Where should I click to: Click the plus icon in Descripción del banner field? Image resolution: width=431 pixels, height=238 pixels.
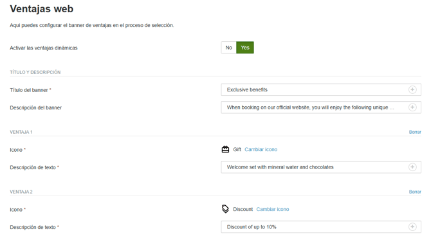pos(412,107)
